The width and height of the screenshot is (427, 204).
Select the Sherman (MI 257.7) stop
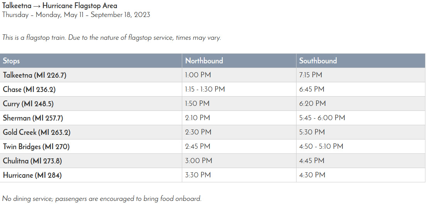pyautogui.click(x=33, y=118)
